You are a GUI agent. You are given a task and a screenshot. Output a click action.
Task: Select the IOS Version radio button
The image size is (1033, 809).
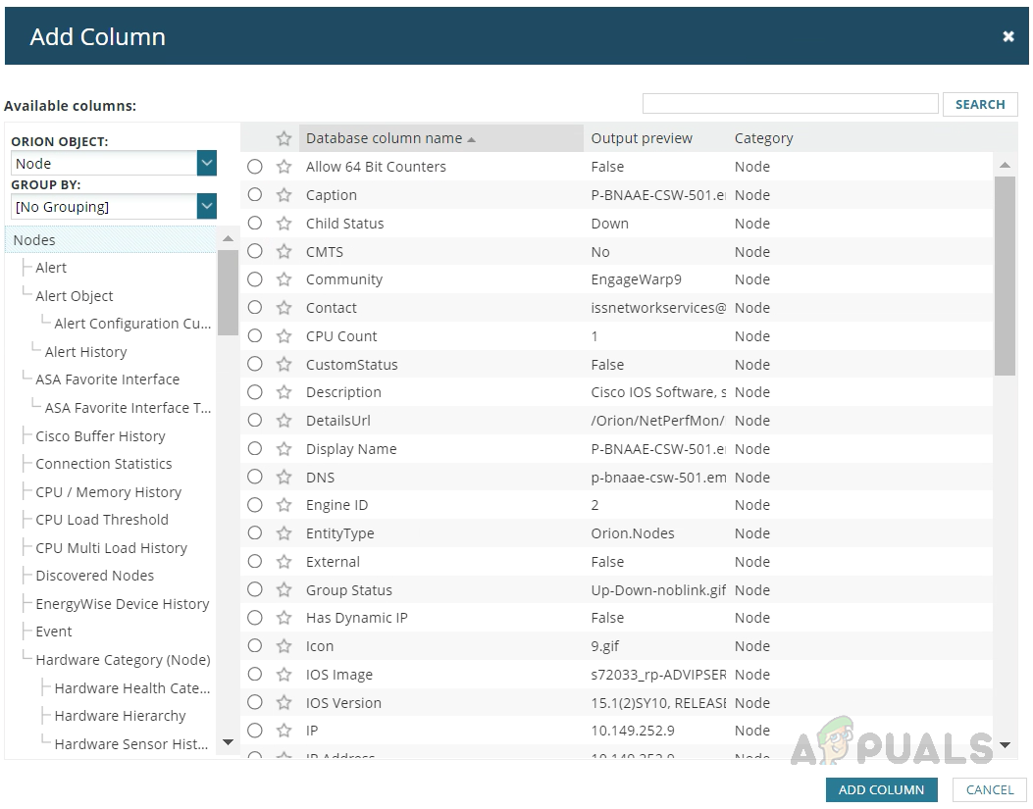255,702
